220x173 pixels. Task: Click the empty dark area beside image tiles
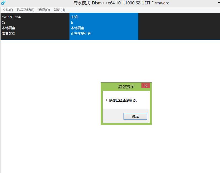click(x=179, y=26)
